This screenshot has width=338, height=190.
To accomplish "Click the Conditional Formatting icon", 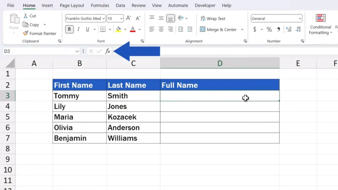I will [x=321, y=18].
